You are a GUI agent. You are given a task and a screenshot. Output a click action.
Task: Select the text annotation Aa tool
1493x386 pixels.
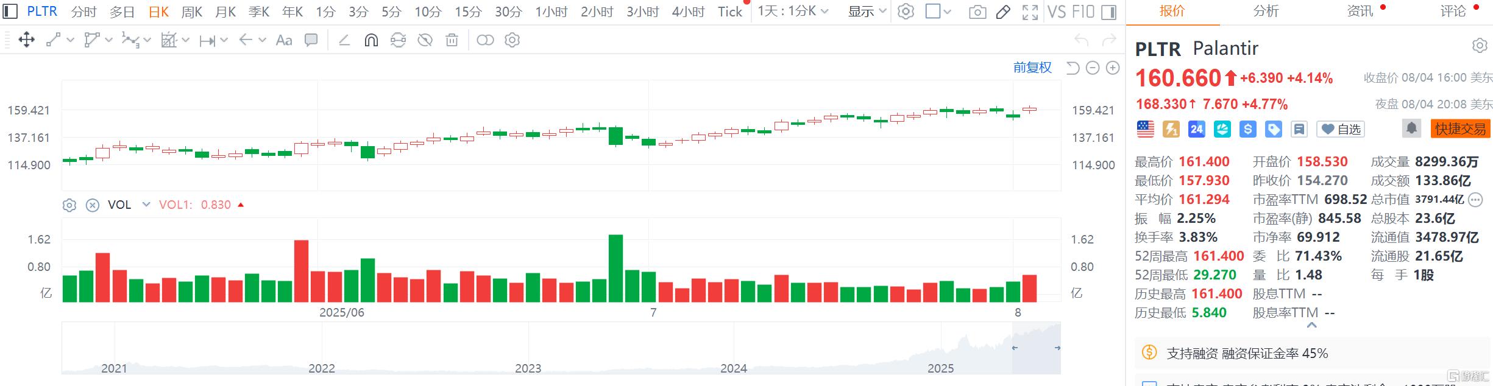click(x=284, y=40)
